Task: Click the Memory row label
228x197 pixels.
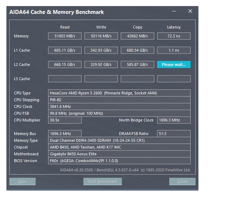Action: tap(21, 36)
